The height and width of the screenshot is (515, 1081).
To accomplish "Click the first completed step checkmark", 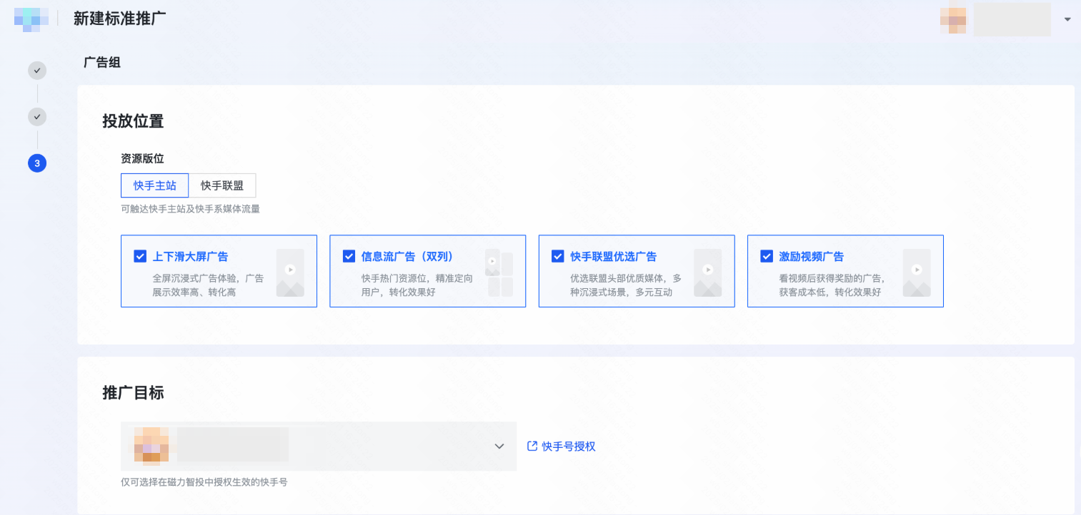I will [37, 71].
